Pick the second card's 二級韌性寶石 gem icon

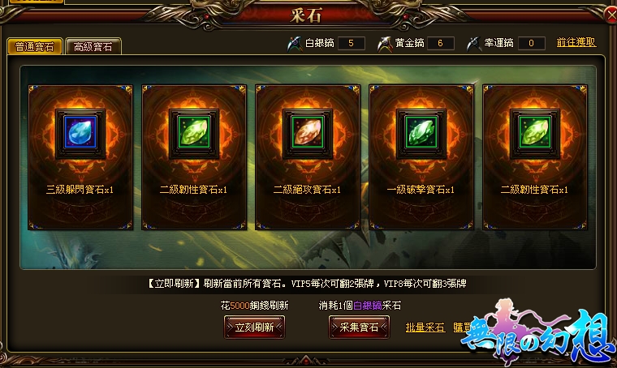click(x=194, y=133)
